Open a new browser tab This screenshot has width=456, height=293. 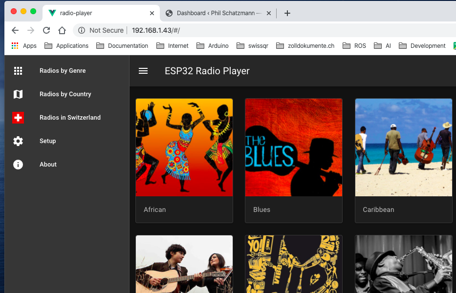287,13
